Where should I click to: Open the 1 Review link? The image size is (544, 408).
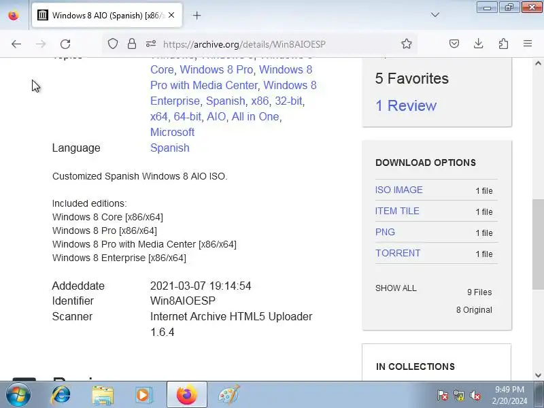(x=406, y=105)
